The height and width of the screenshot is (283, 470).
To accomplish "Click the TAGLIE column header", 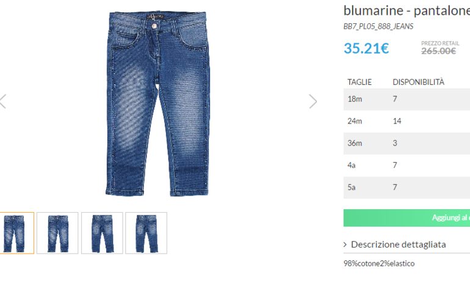I will tap(360, 83).
